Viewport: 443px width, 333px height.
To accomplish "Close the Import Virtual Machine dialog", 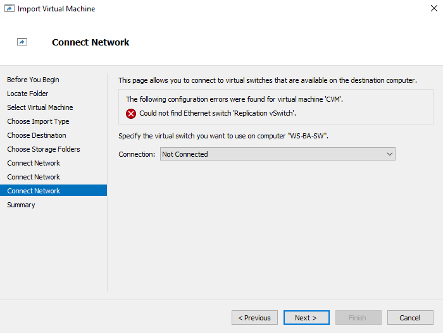I will click(434, 8).
